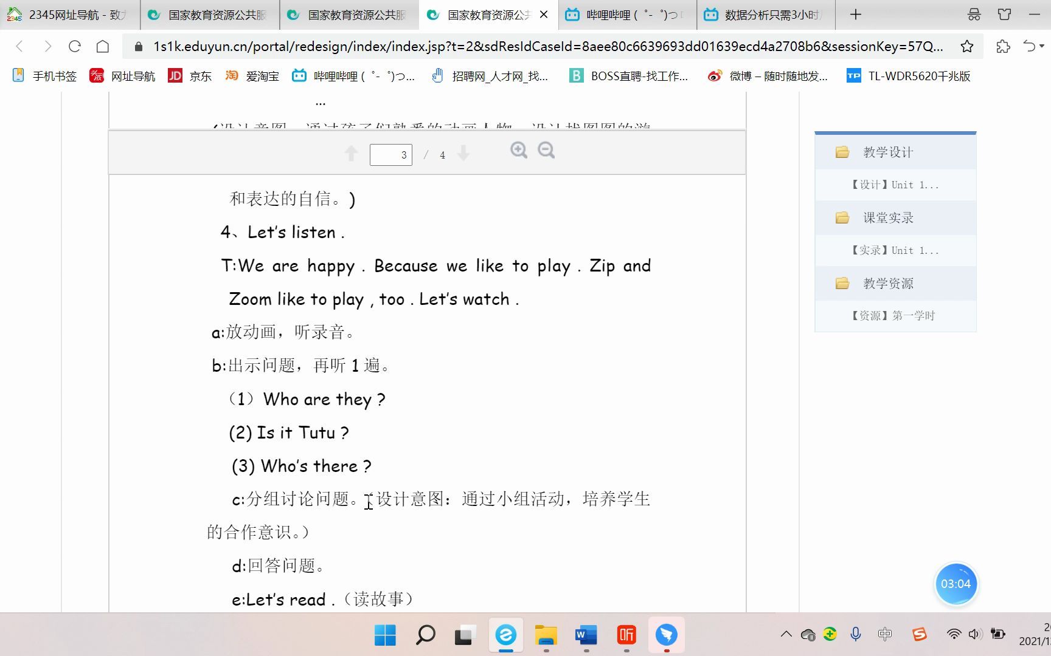Close the active 国家教育资源 tab
Viewport: 1051px width, 656px height.
(x=544, y=15)
